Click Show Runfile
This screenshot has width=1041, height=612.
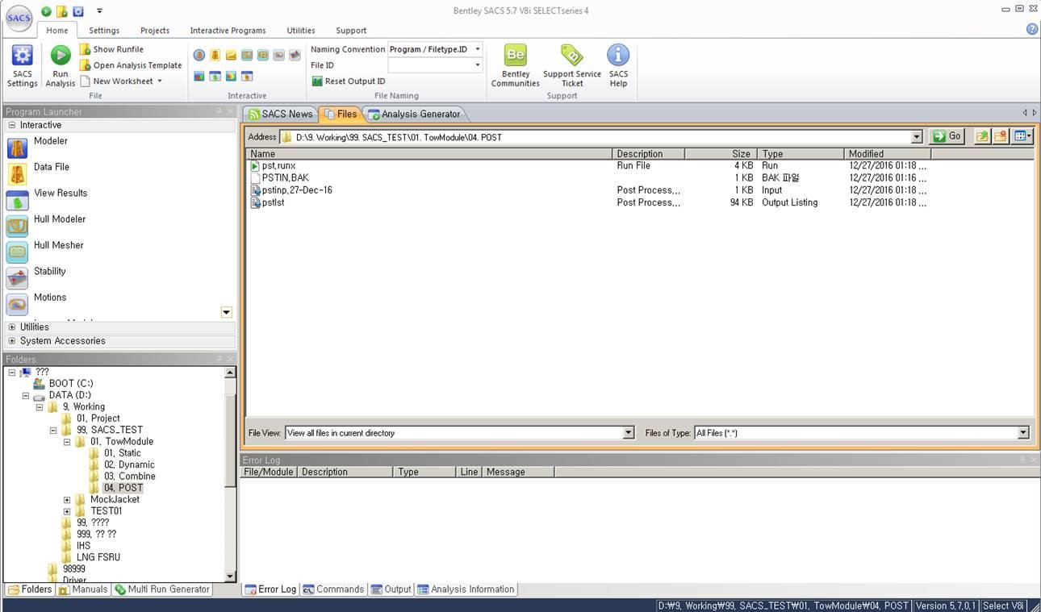pyautogui.click(x=111, y=49)
